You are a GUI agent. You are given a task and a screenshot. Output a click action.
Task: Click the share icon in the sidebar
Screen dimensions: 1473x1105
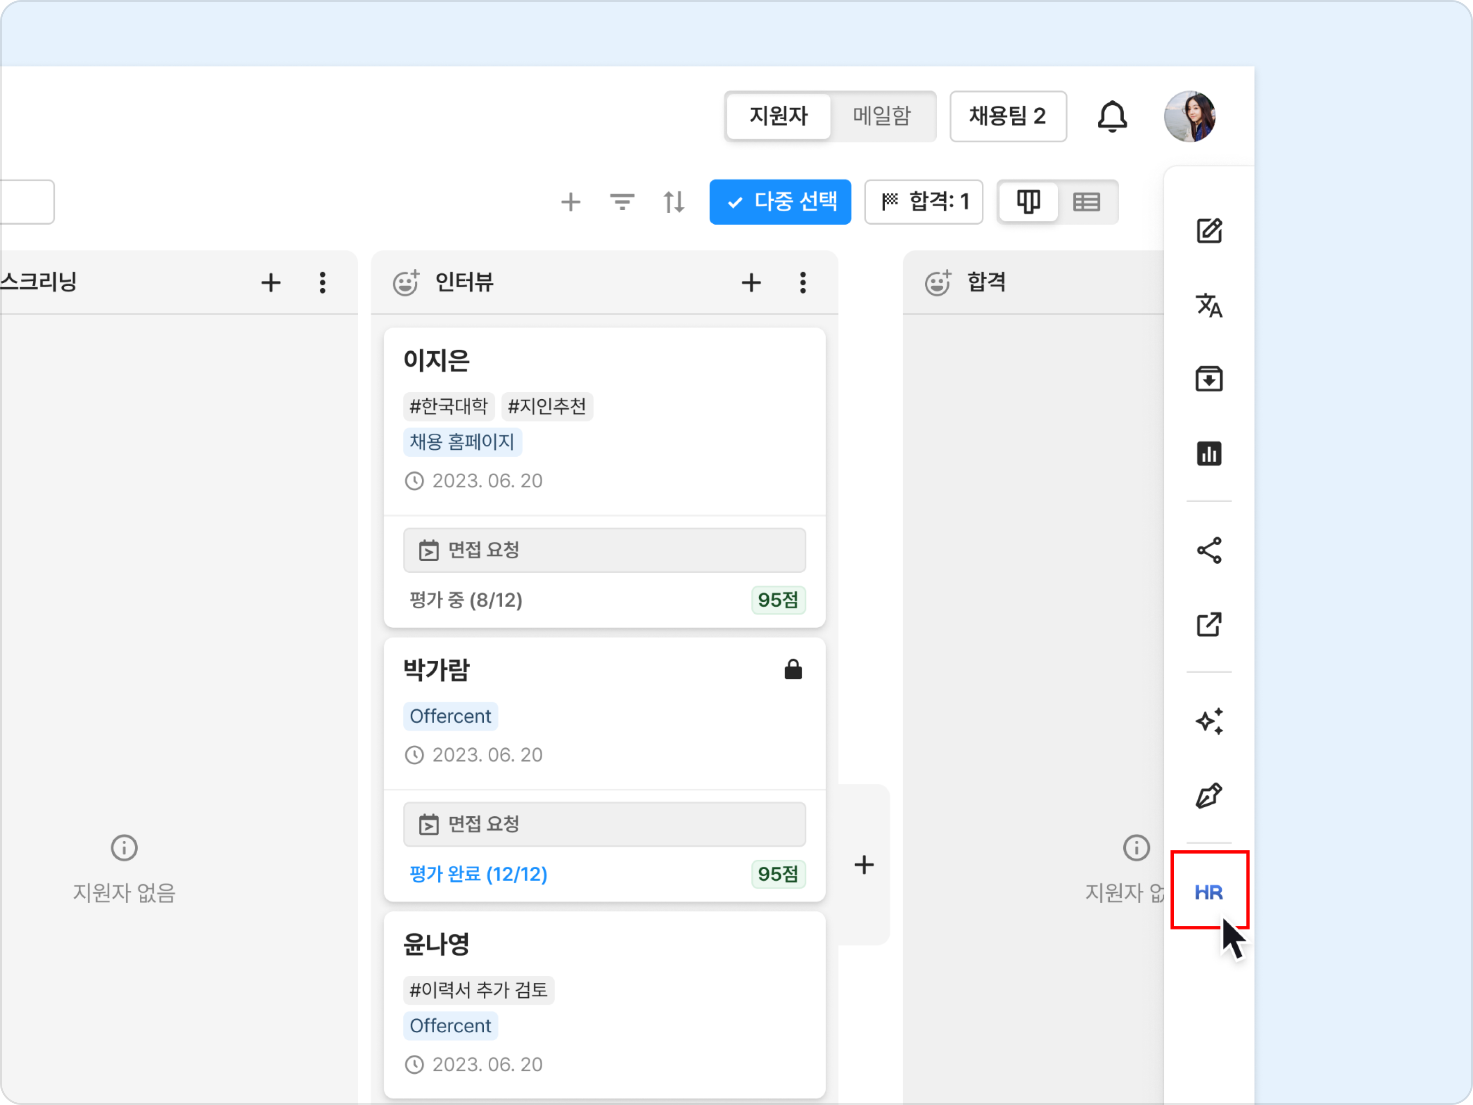(1208, 550)
